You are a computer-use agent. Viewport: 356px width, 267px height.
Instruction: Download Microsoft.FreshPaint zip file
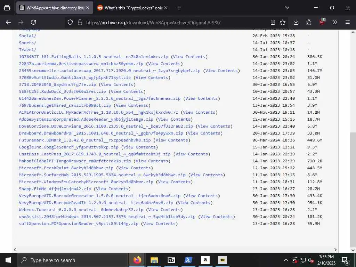click(x=66, y=168)
